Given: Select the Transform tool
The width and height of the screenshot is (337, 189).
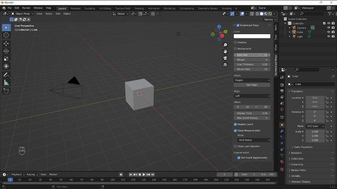Looking at the screenshot, I should point(6,66).
